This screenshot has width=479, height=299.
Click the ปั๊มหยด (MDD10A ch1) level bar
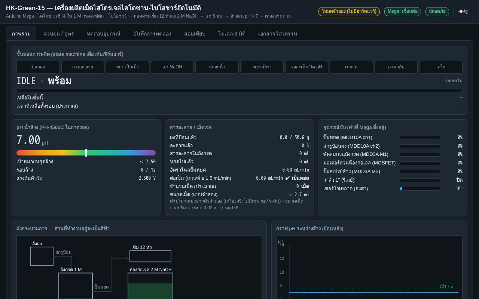[x=420, y=138]
